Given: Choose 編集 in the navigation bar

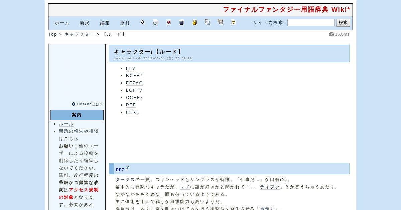Looking at the screenshot, I should pos(105,23).
